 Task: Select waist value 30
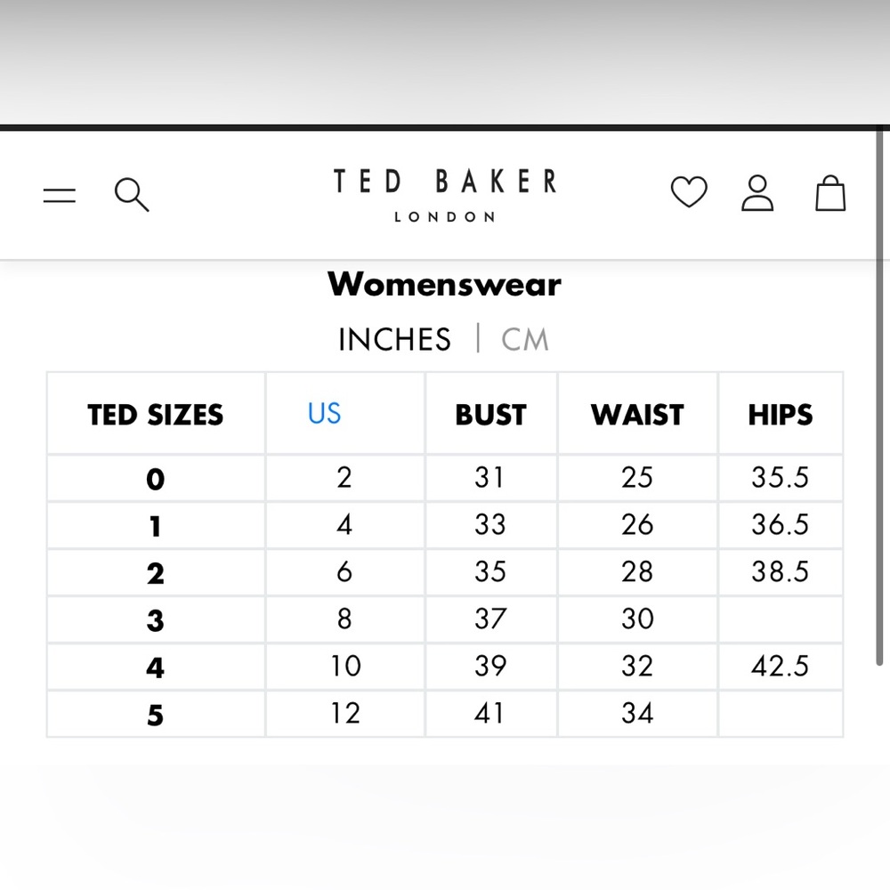click(x=637, y=619)
